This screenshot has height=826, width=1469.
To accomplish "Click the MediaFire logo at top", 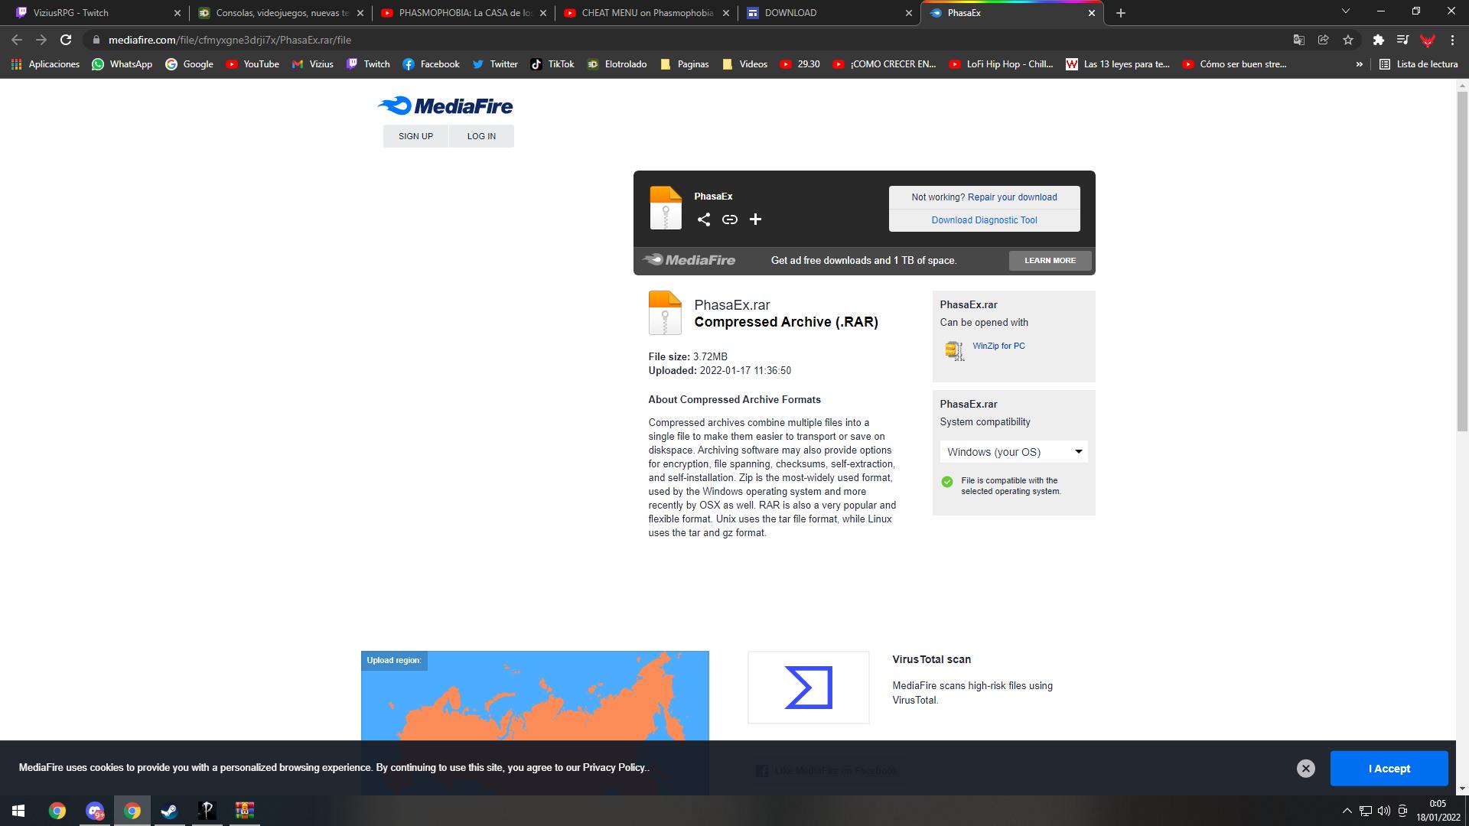I will [x=445, y=106].
